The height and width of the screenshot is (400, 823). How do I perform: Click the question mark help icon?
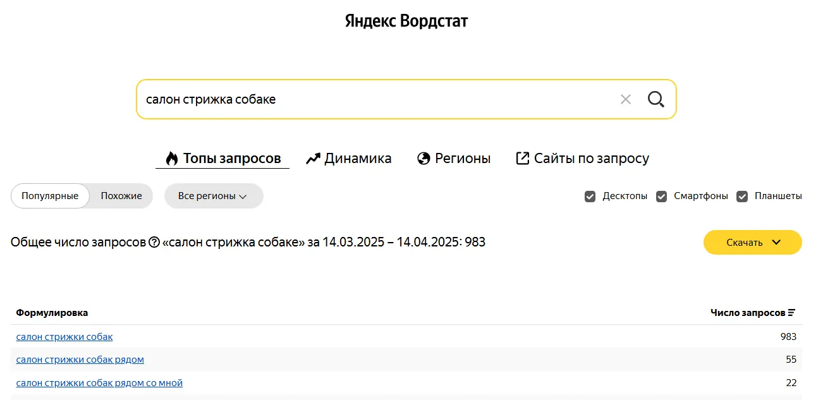click(x=154, y=242)
